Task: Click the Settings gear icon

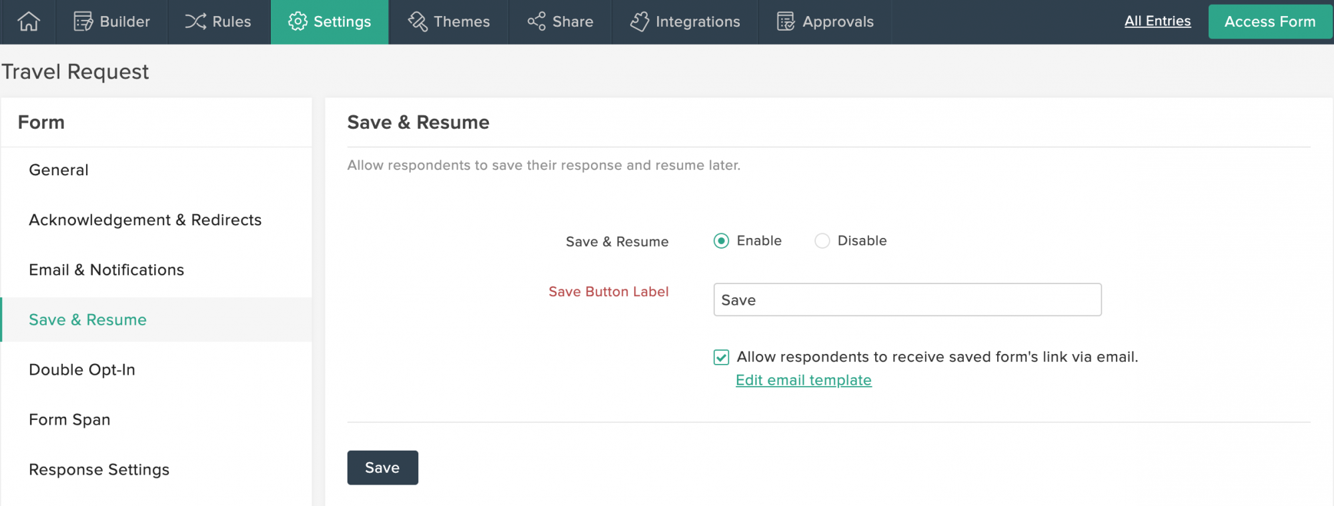Action: click(297, 21)
